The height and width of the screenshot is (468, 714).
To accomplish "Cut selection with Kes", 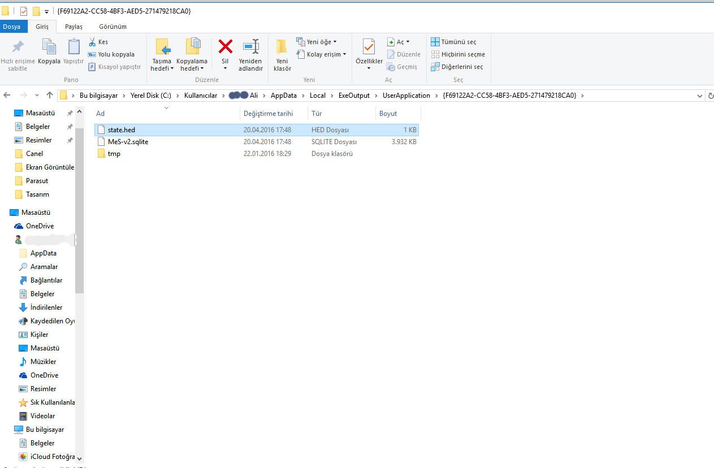I will pos(98,42).
